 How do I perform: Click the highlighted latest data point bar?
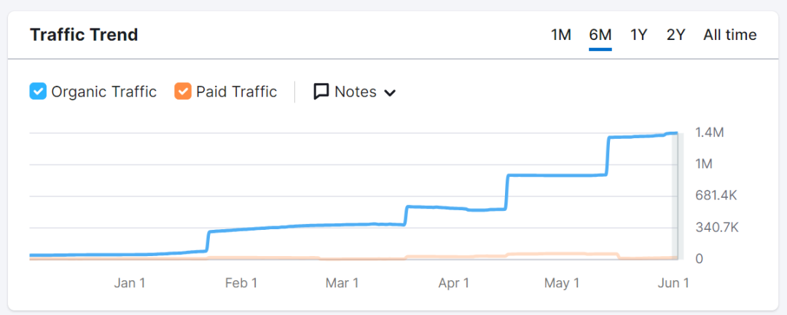(x=676, y=196)
